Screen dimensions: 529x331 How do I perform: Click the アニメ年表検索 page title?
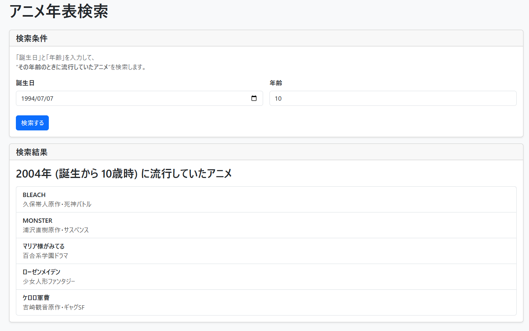coord(58,11)
